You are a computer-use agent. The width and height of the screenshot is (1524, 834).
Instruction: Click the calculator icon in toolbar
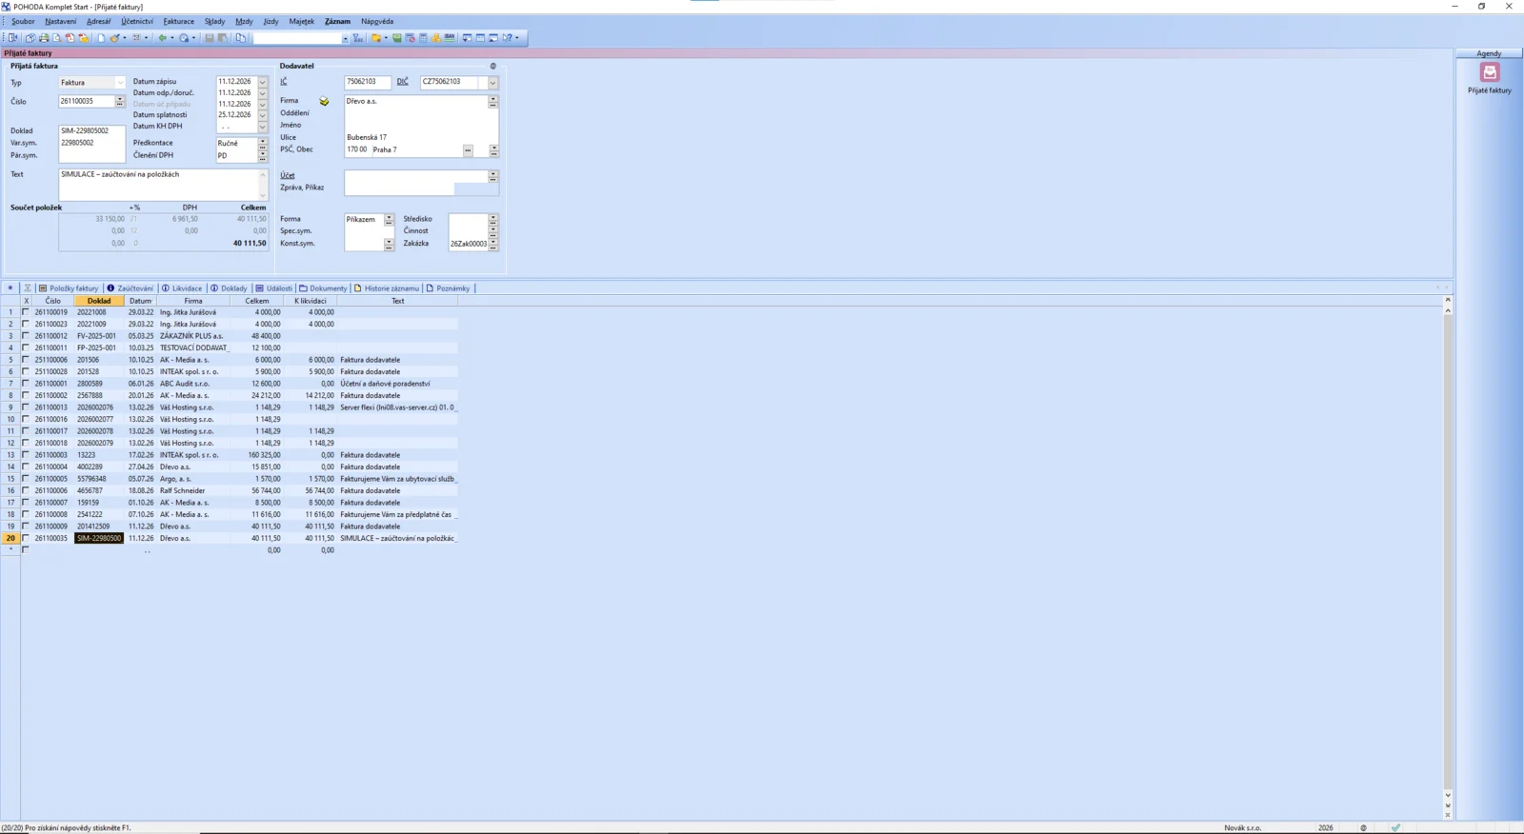coord(423,38)
